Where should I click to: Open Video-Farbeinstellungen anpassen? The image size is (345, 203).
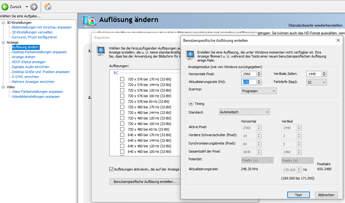point(37,92)
